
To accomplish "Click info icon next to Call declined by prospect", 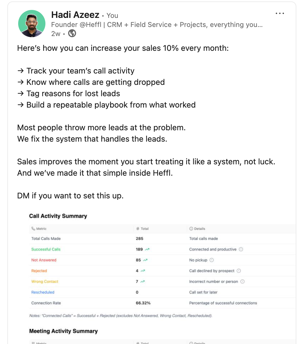I will point(239,271).
